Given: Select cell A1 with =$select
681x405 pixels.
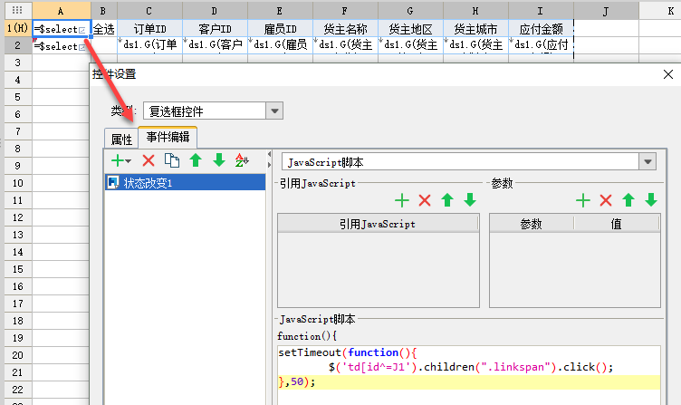Looking at the screenshot, I should [62, 29].
